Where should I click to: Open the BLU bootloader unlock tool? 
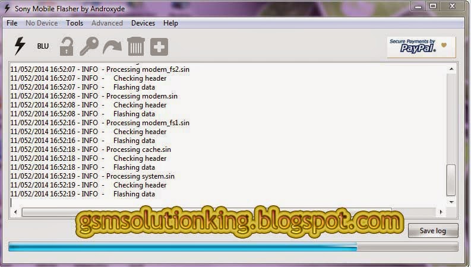click(x=43, y=46)
